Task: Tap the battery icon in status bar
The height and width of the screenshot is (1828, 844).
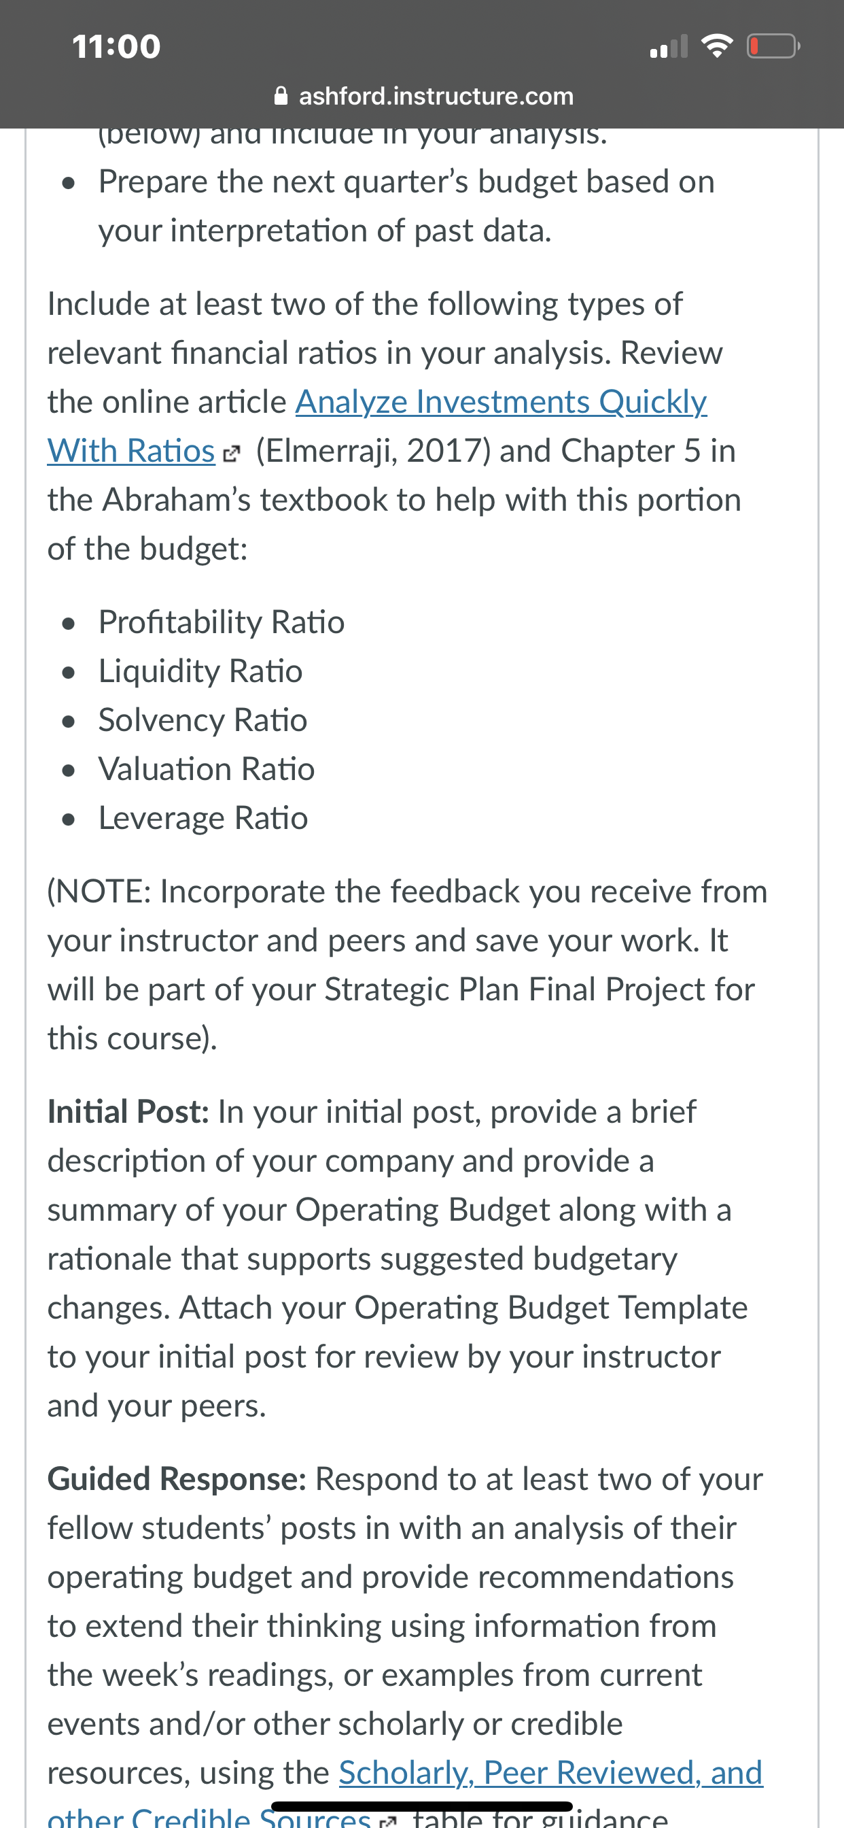Action: [773, 47]
